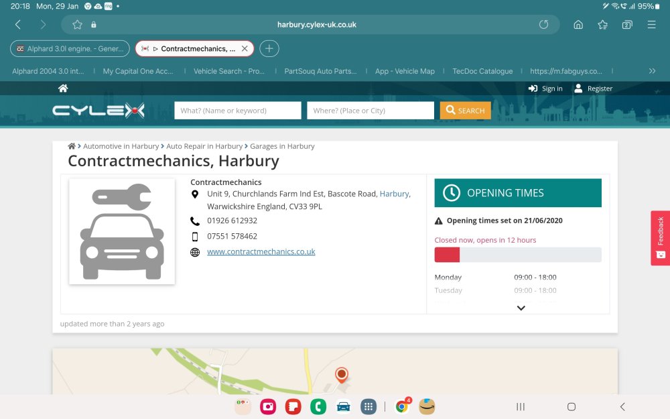
Task: Open the red Feedback side tab
Action: pos(660,238)
